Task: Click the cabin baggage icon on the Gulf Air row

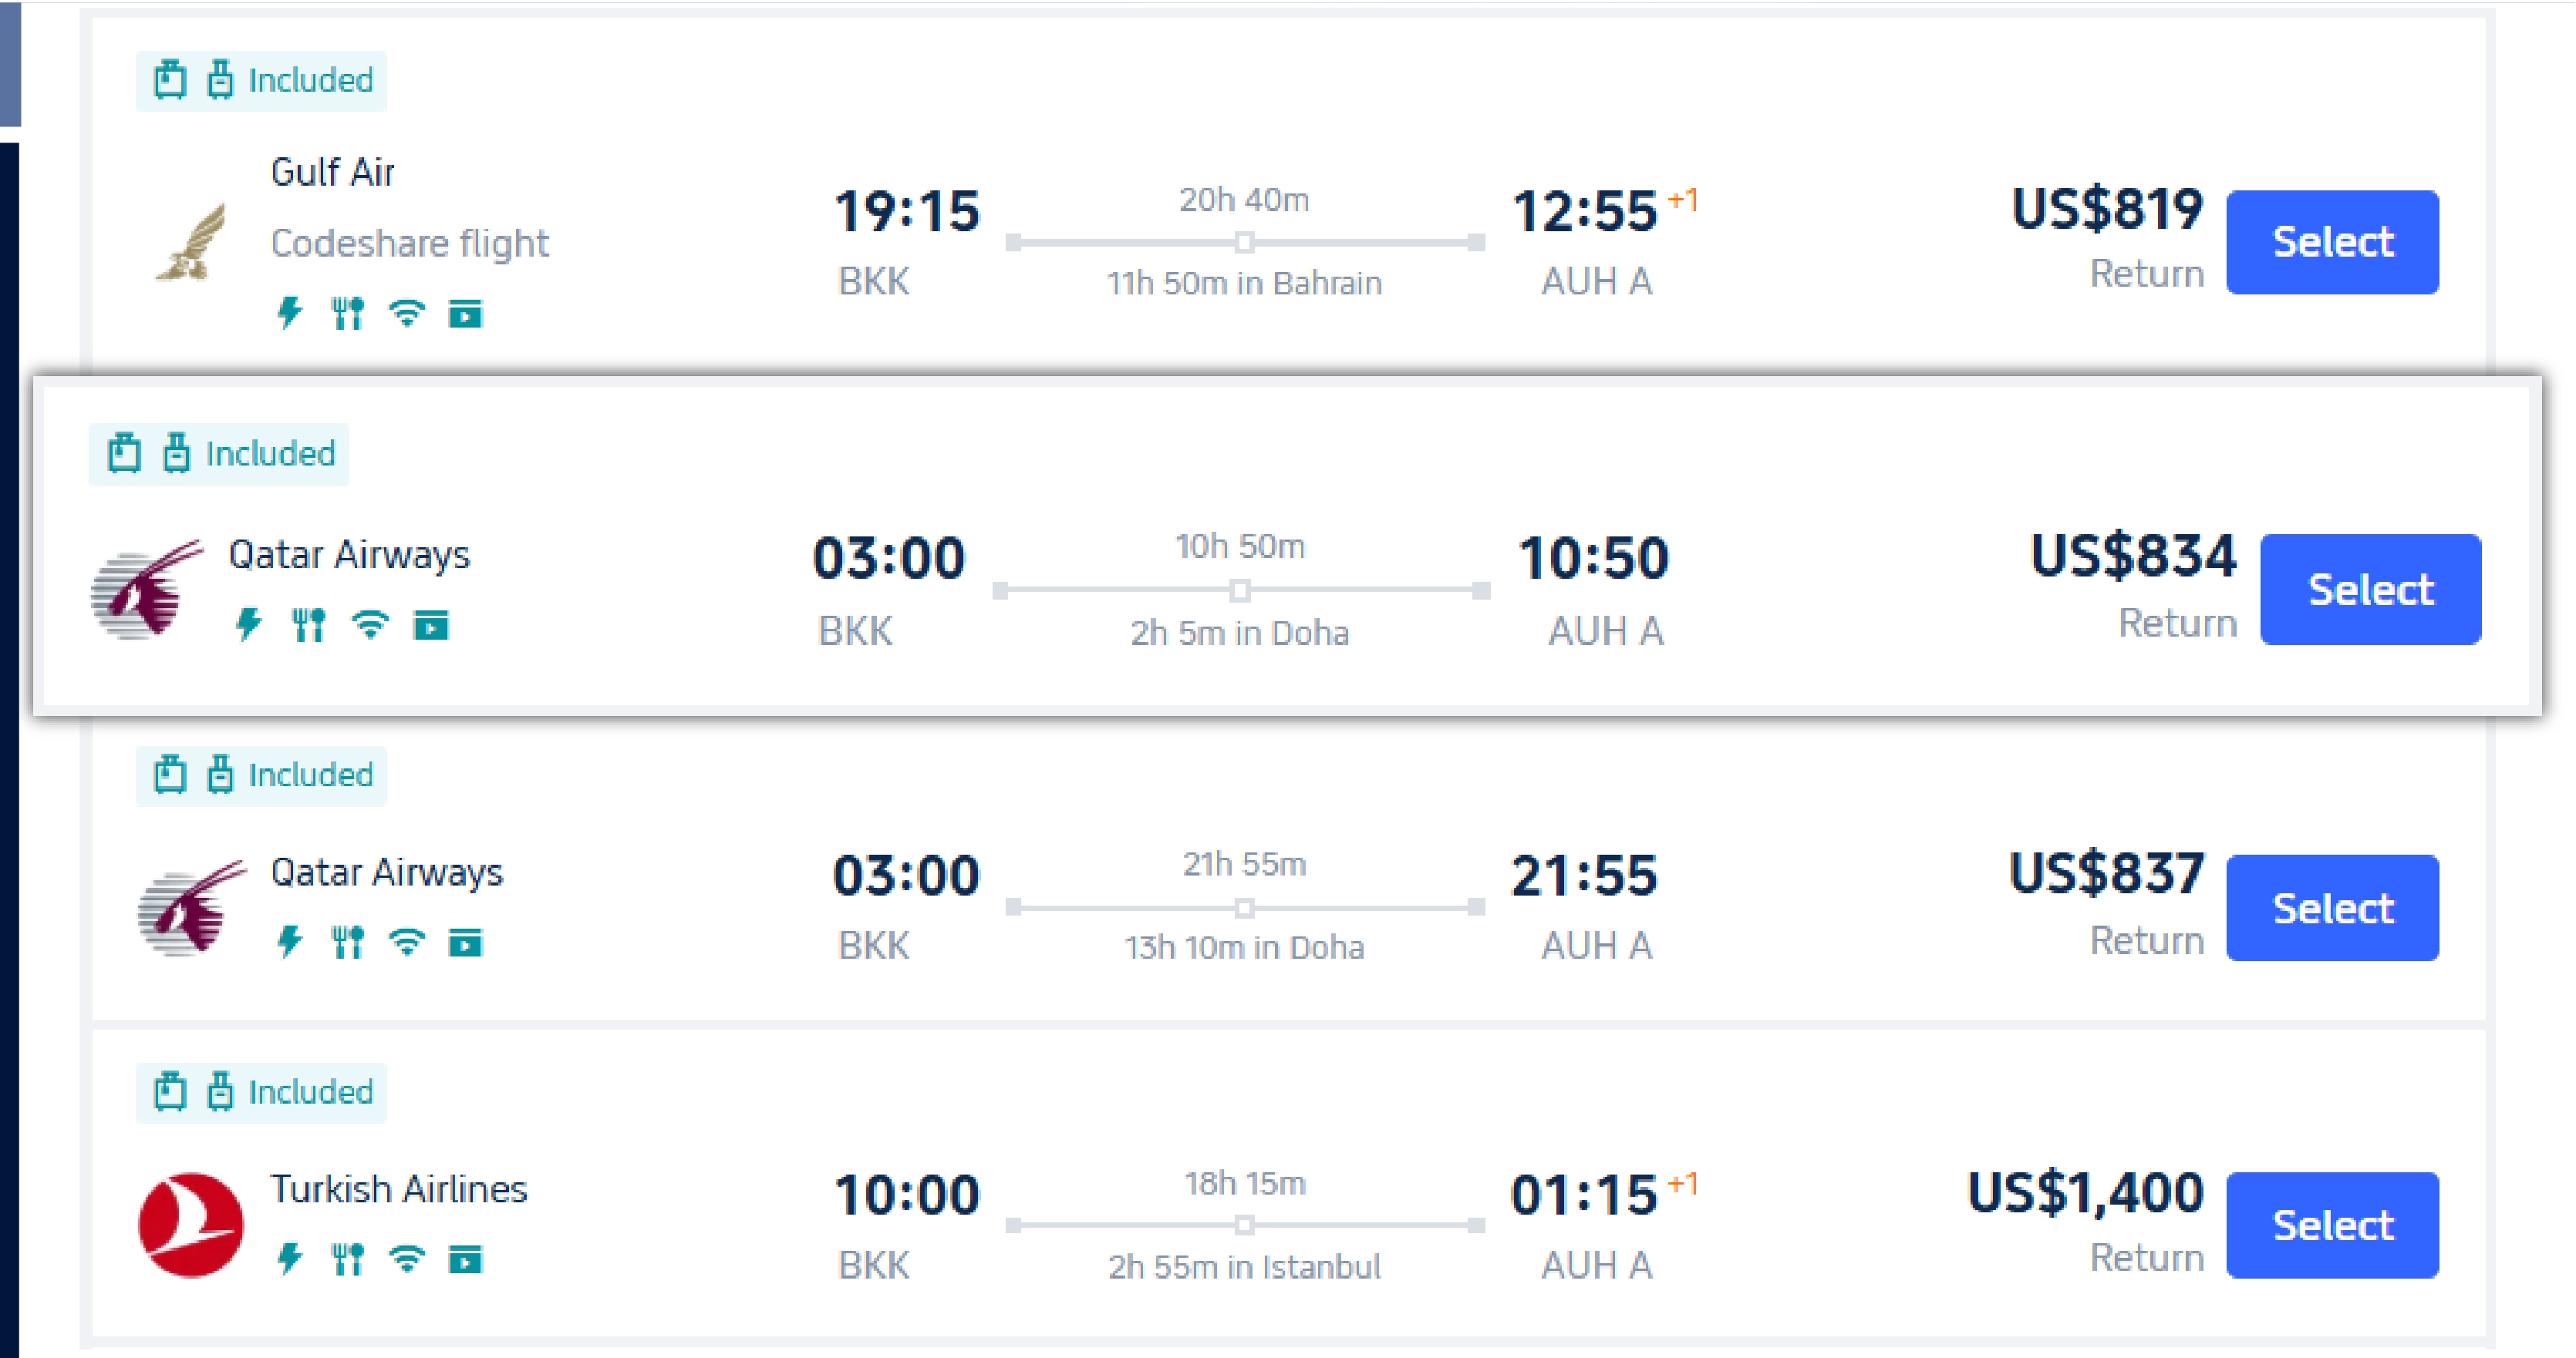Action: click(169, 79)
